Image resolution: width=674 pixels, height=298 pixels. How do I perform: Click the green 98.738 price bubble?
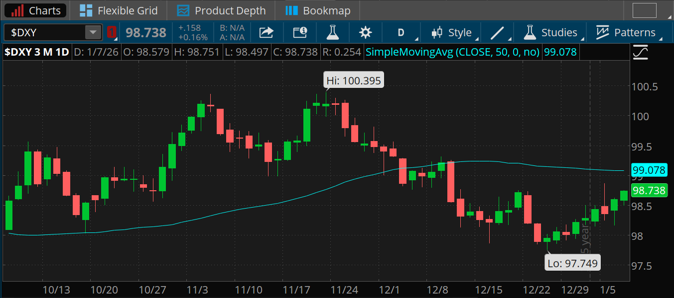coord(649,190)
